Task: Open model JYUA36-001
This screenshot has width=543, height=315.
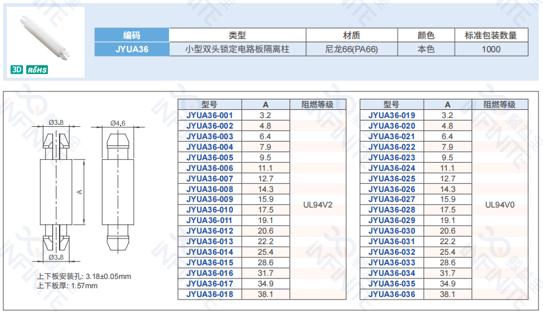Action: [x=209, y=115]
